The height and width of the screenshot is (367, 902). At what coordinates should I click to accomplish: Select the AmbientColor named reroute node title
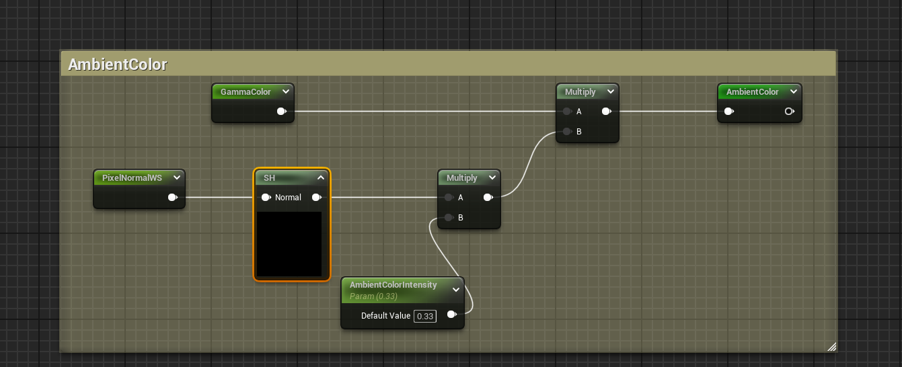[x=752, y=92]
